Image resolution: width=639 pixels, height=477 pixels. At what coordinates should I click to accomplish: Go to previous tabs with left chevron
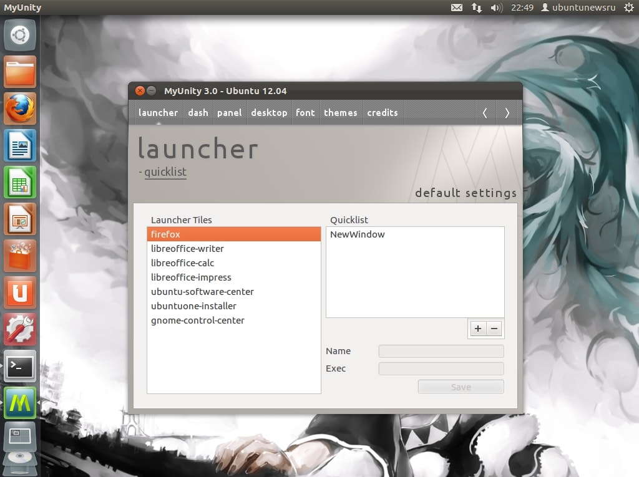point(485,113)
